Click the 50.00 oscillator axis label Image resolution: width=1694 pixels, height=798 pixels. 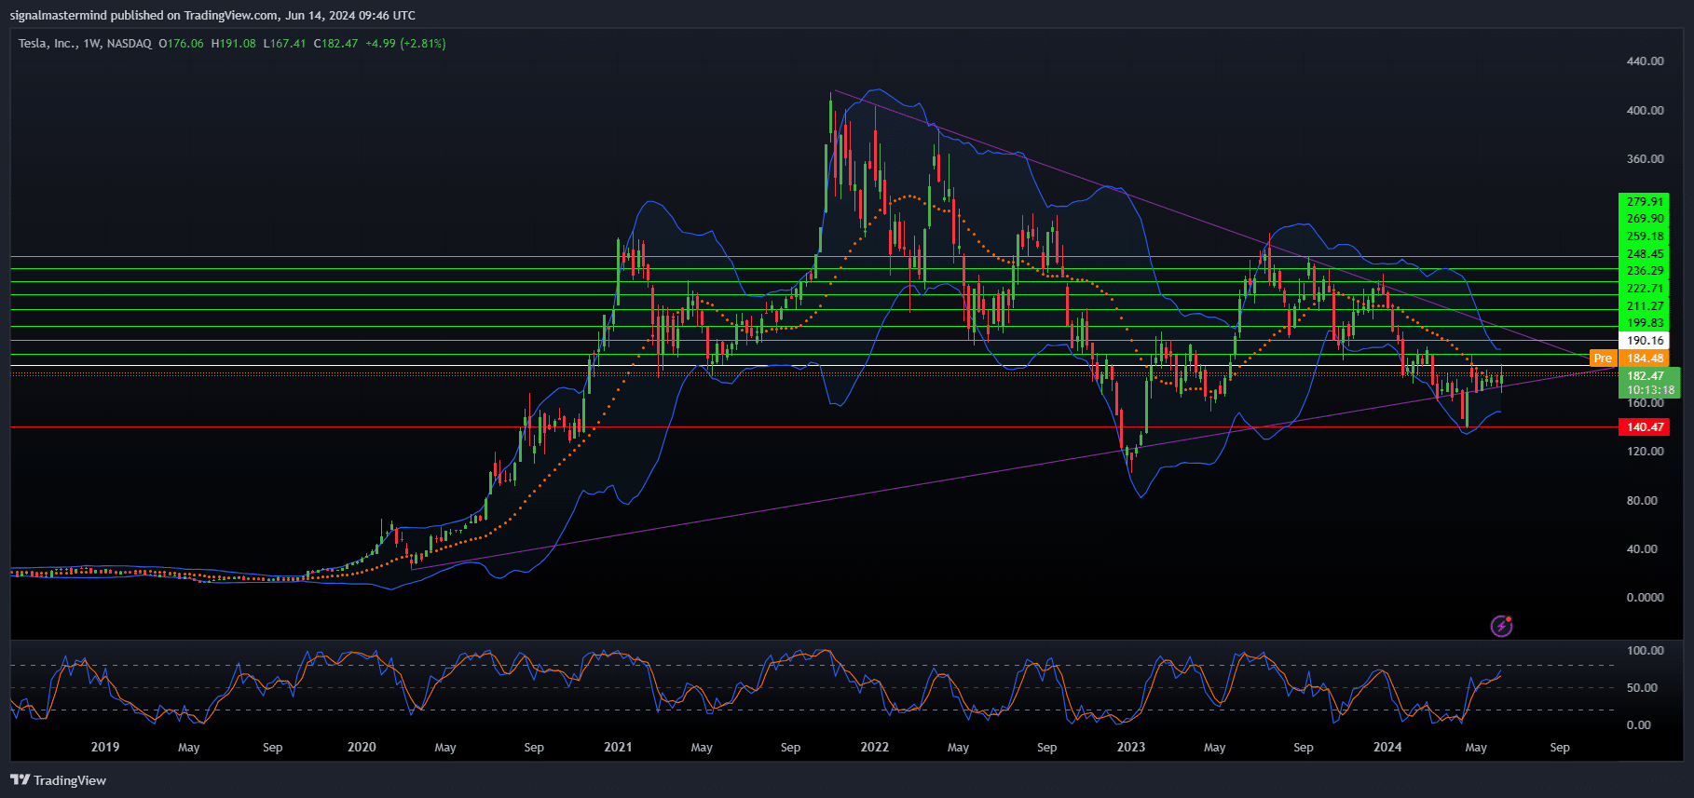coord(1642,688)
